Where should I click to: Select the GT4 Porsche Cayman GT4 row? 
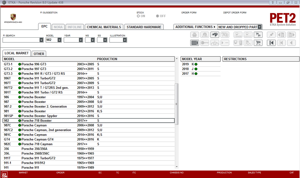(88, 140)
